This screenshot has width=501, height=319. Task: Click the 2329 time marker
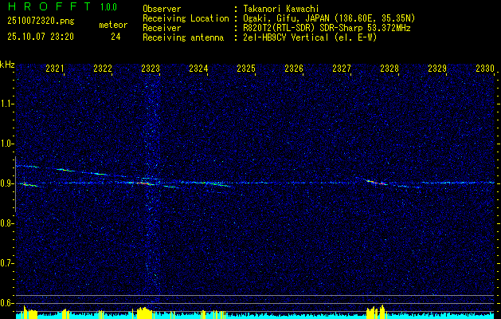click(x=437, y=69)
